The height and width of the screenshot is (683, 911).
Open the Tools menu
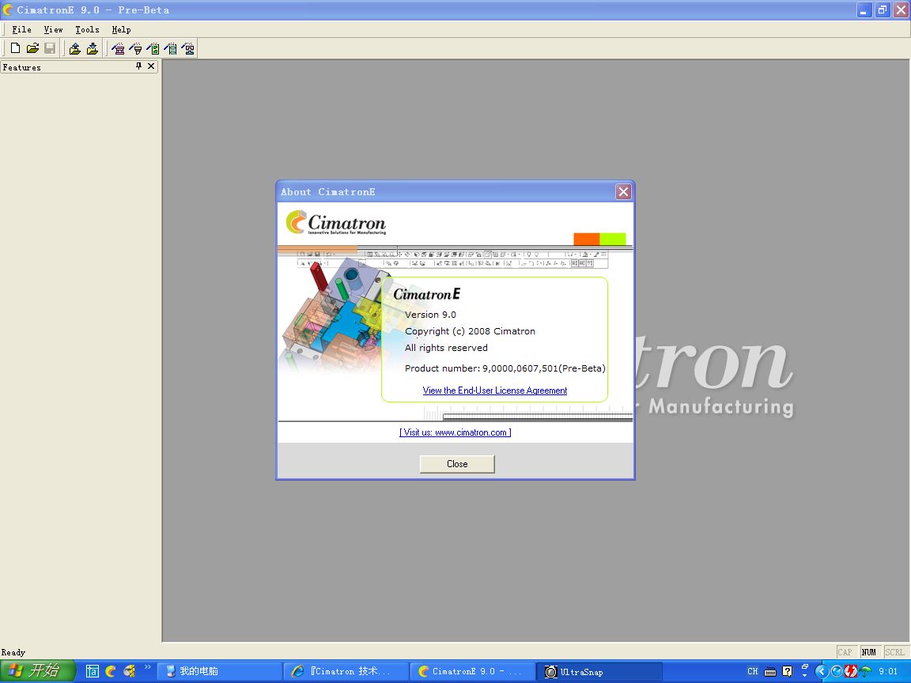[x=87, y=29]
